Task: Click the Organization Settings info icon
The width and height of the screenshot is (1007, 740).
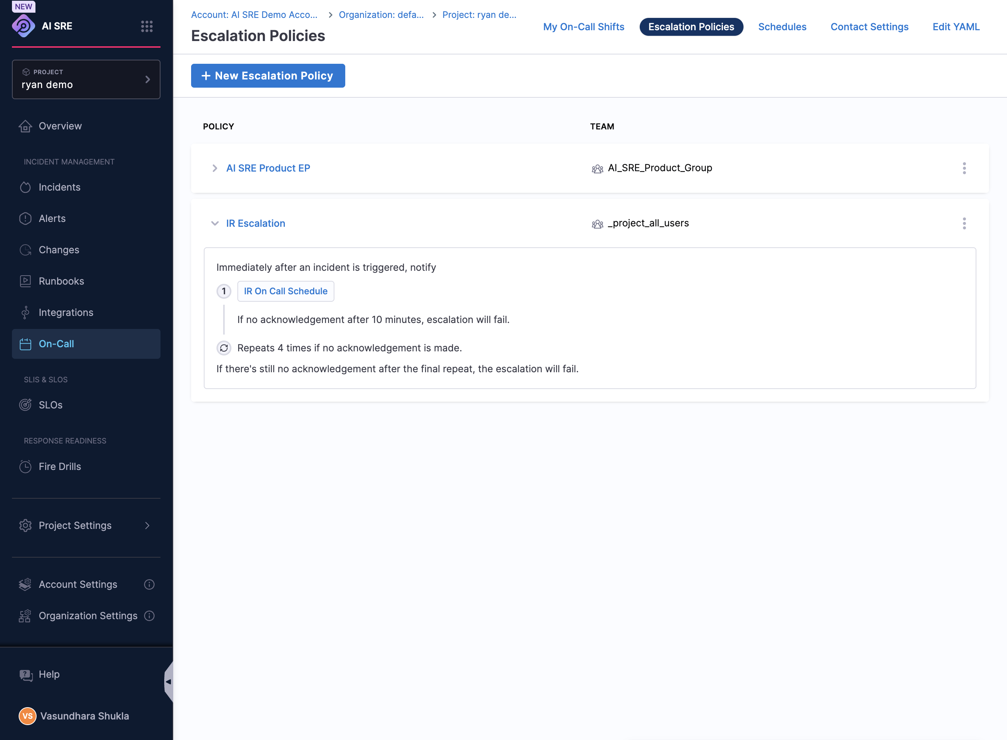Action: (149, 616)
